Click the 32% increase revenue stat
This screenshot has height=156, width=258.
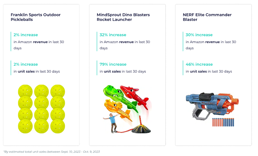[x=125, y=41]
